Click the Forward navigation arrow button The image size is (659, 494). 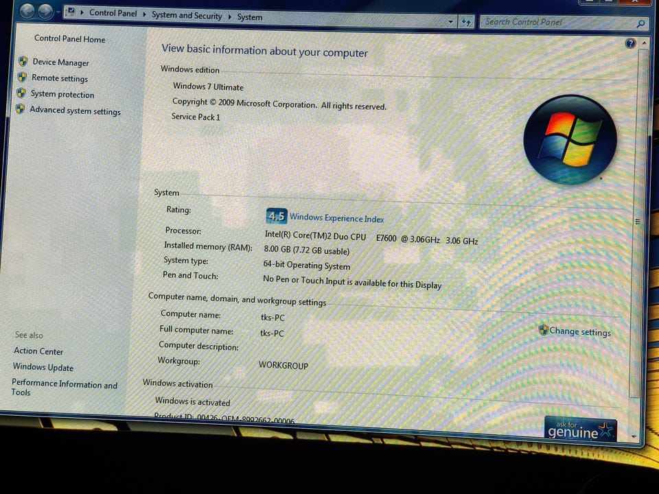[45, 12]
